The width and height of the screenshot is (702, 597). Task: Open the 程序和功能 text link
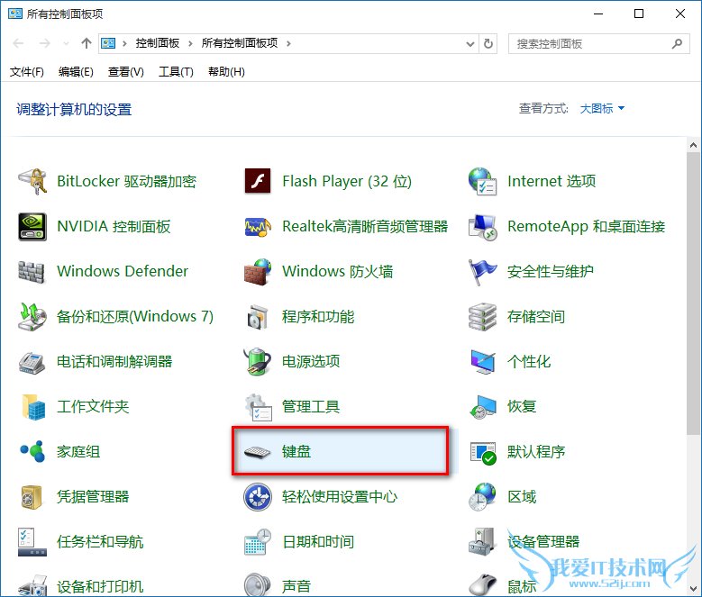click(318, 317)
